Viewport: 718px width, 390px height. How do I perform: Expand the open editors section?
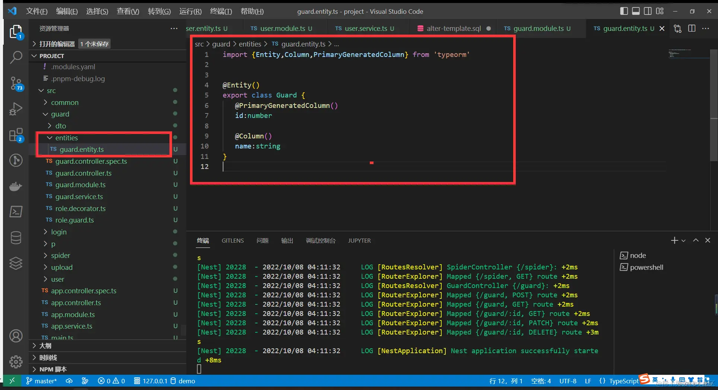point(108,44)
